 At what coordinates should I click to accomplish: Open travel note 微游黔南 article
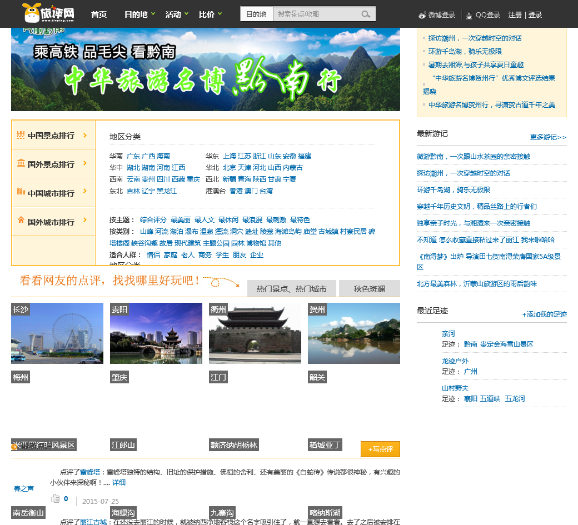click(x=474, y=156)
